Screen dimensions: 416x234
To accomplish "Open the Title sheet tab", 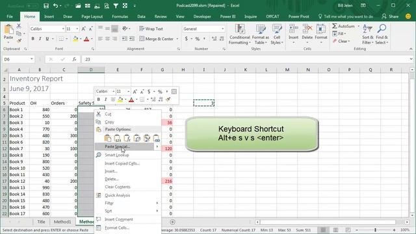I will pos(41,222).
